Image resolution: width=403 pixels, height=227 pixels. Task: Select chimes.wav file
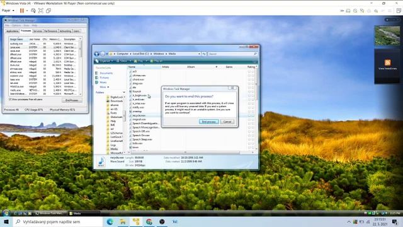pos(137,76)
